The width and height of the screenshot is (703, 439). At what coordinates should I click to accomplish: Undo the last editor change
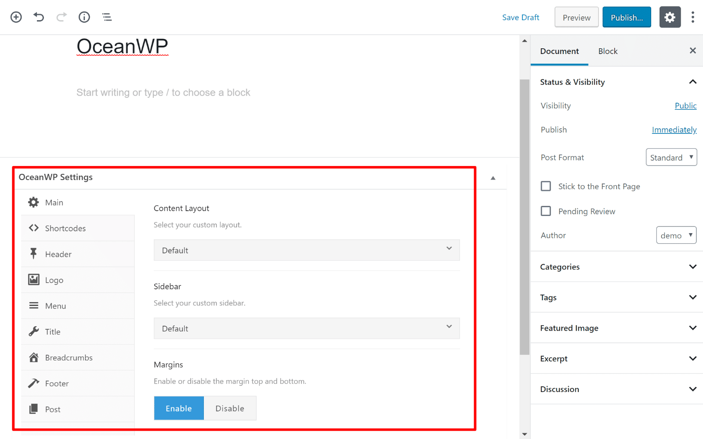click(39, 17)
